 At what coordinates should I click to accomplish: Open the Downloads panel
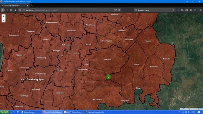click(x=178, y=10)
